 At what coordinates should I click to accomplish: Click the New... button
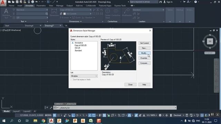click(144, 48)
